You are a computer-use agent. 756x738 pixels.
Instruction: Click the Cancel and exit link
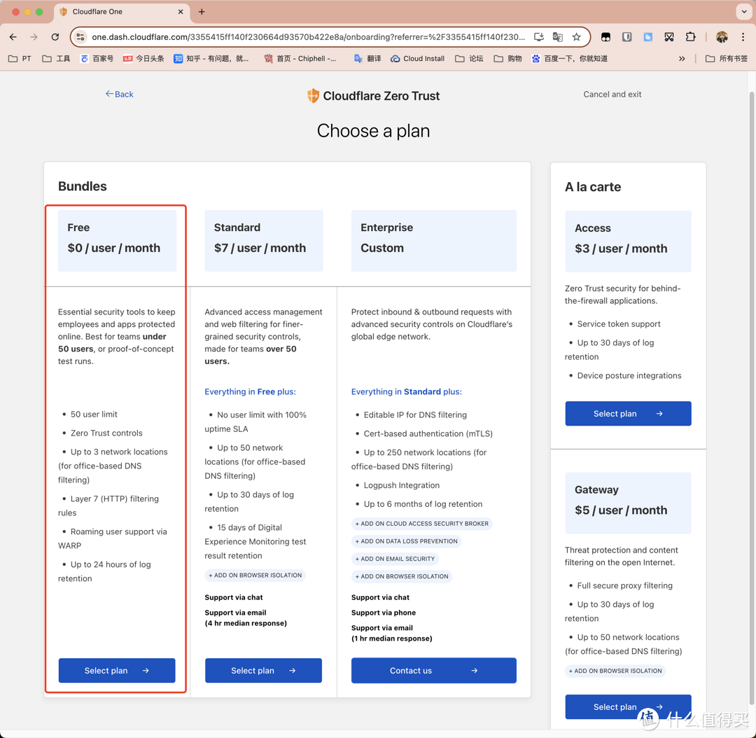(612, 94)
